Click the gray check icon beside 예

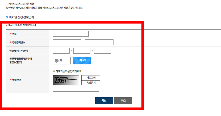(x=57, y=61)
